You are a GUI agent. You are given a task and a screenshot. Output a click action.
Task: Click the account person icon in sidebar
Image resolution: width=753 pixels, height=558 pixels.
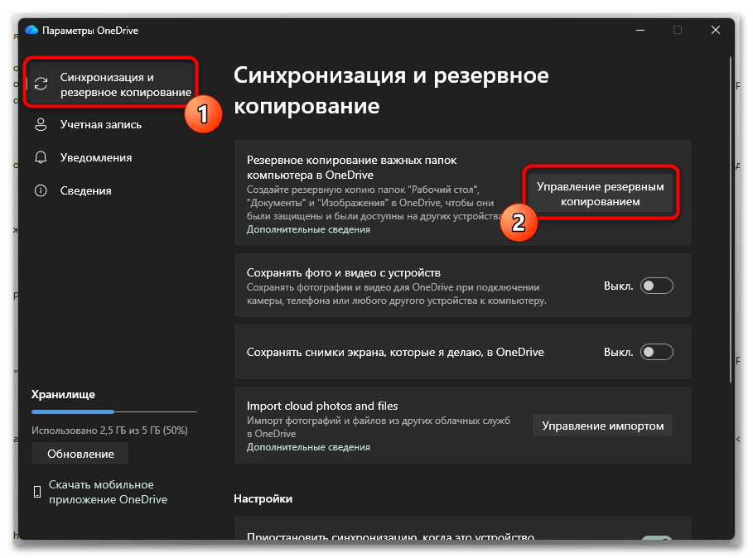coord(41,124)
